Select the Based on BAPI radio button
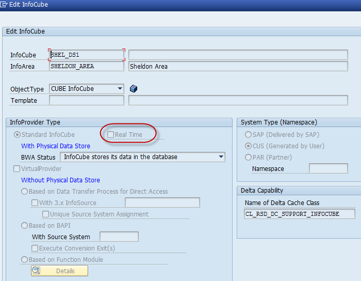This screenshot has height=281, width=361. point(24,225)
